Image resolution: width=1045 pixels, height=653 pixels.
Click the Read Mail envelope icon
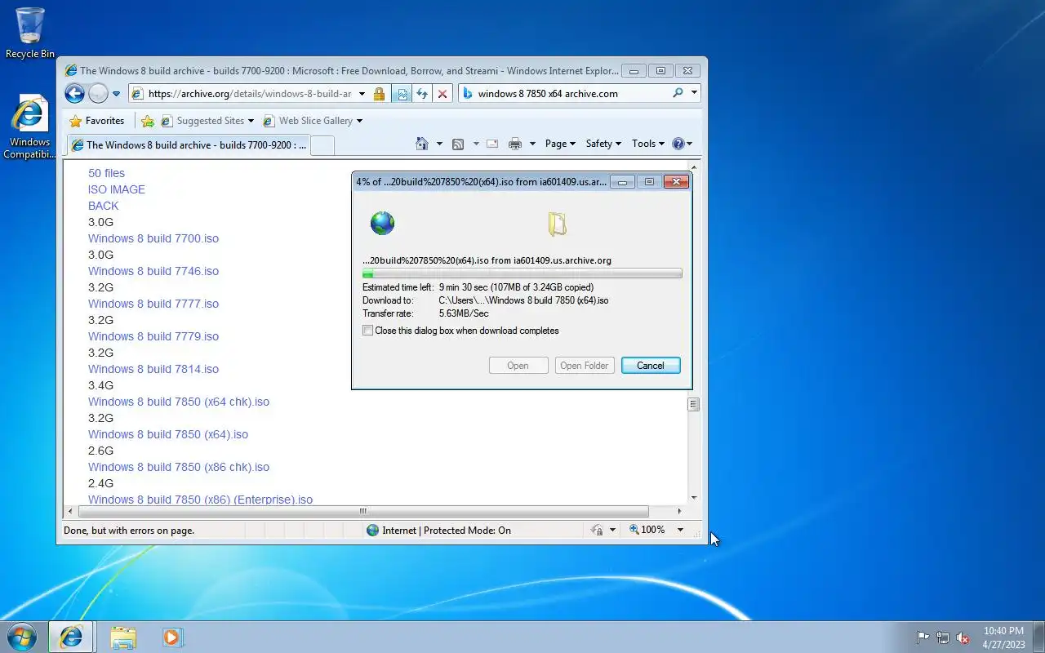[x=492, y=144]
